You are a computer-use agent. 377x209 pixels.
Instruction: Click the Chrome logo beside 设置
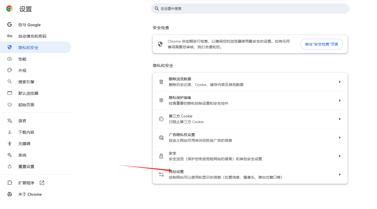coord(9,9)
